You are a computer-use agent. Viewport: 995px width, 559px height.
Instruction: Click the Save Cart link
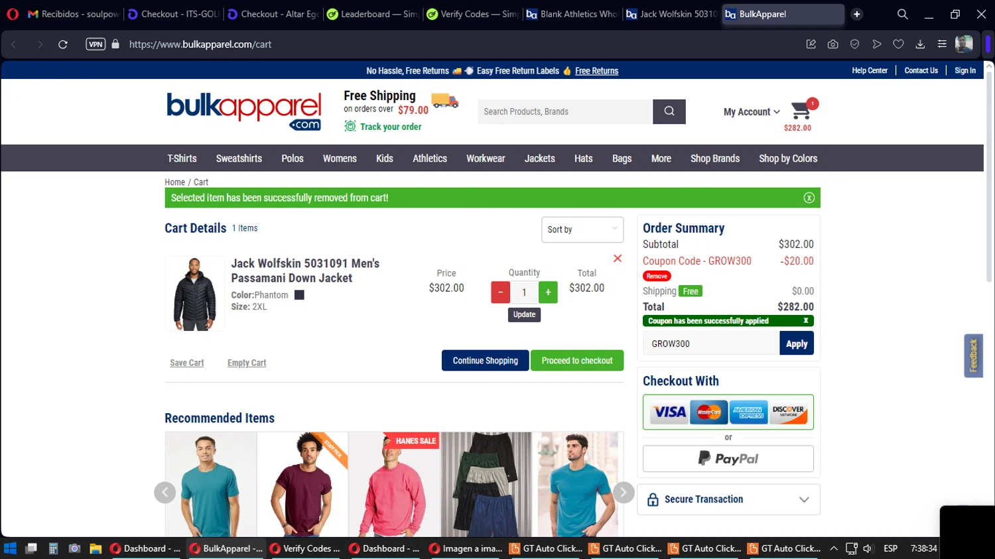[187, 363]
